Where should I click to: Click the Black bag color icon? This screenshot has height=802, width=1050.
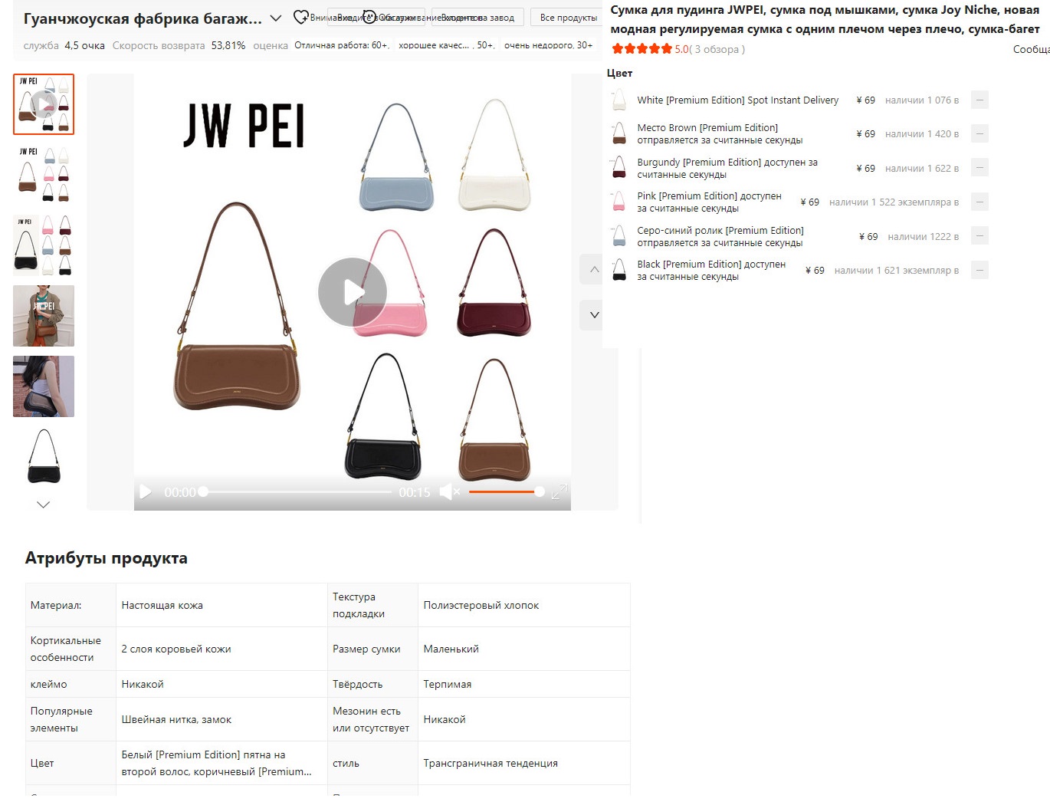point(619,270)
